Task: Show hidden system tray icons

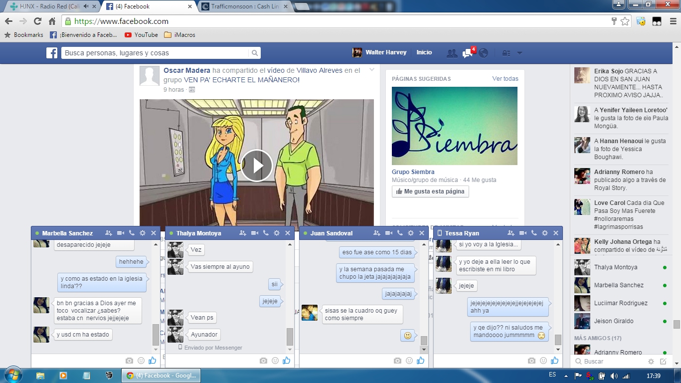Action: pos(566,376)
